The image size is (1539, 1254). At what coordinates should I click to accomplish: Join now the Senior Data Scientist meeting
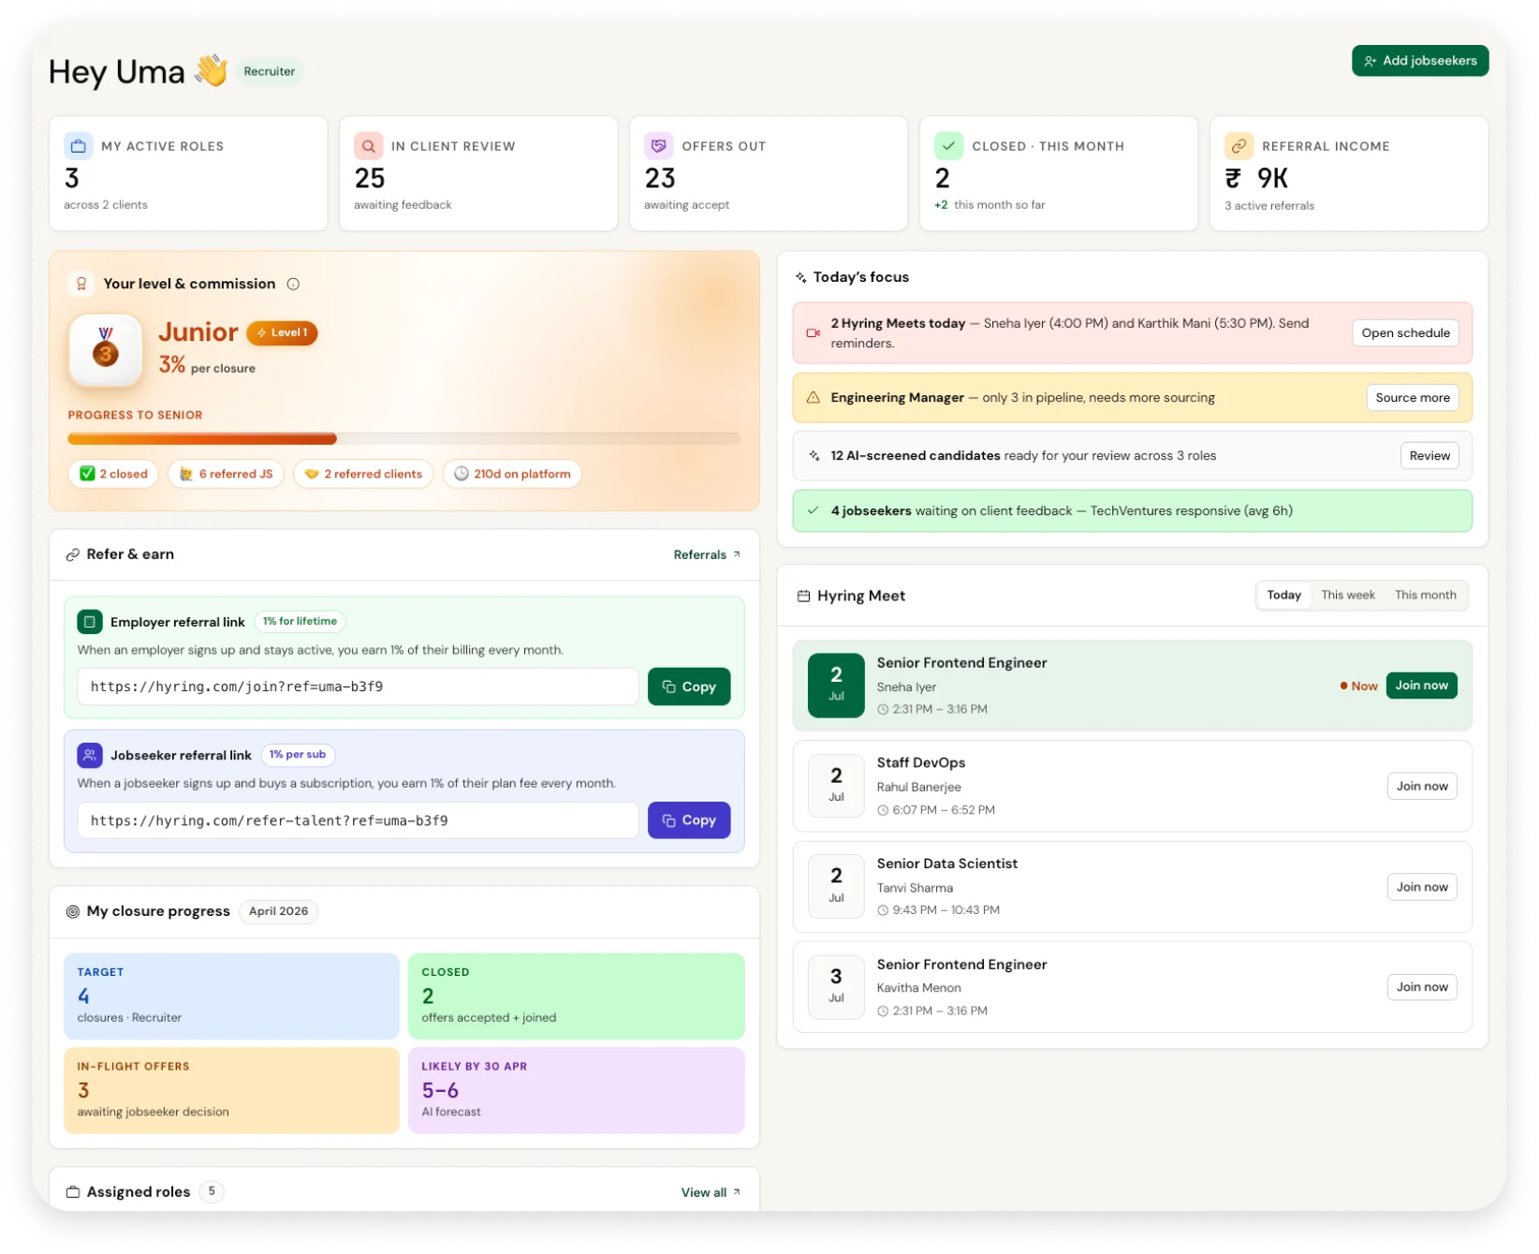click(1421, 887)
